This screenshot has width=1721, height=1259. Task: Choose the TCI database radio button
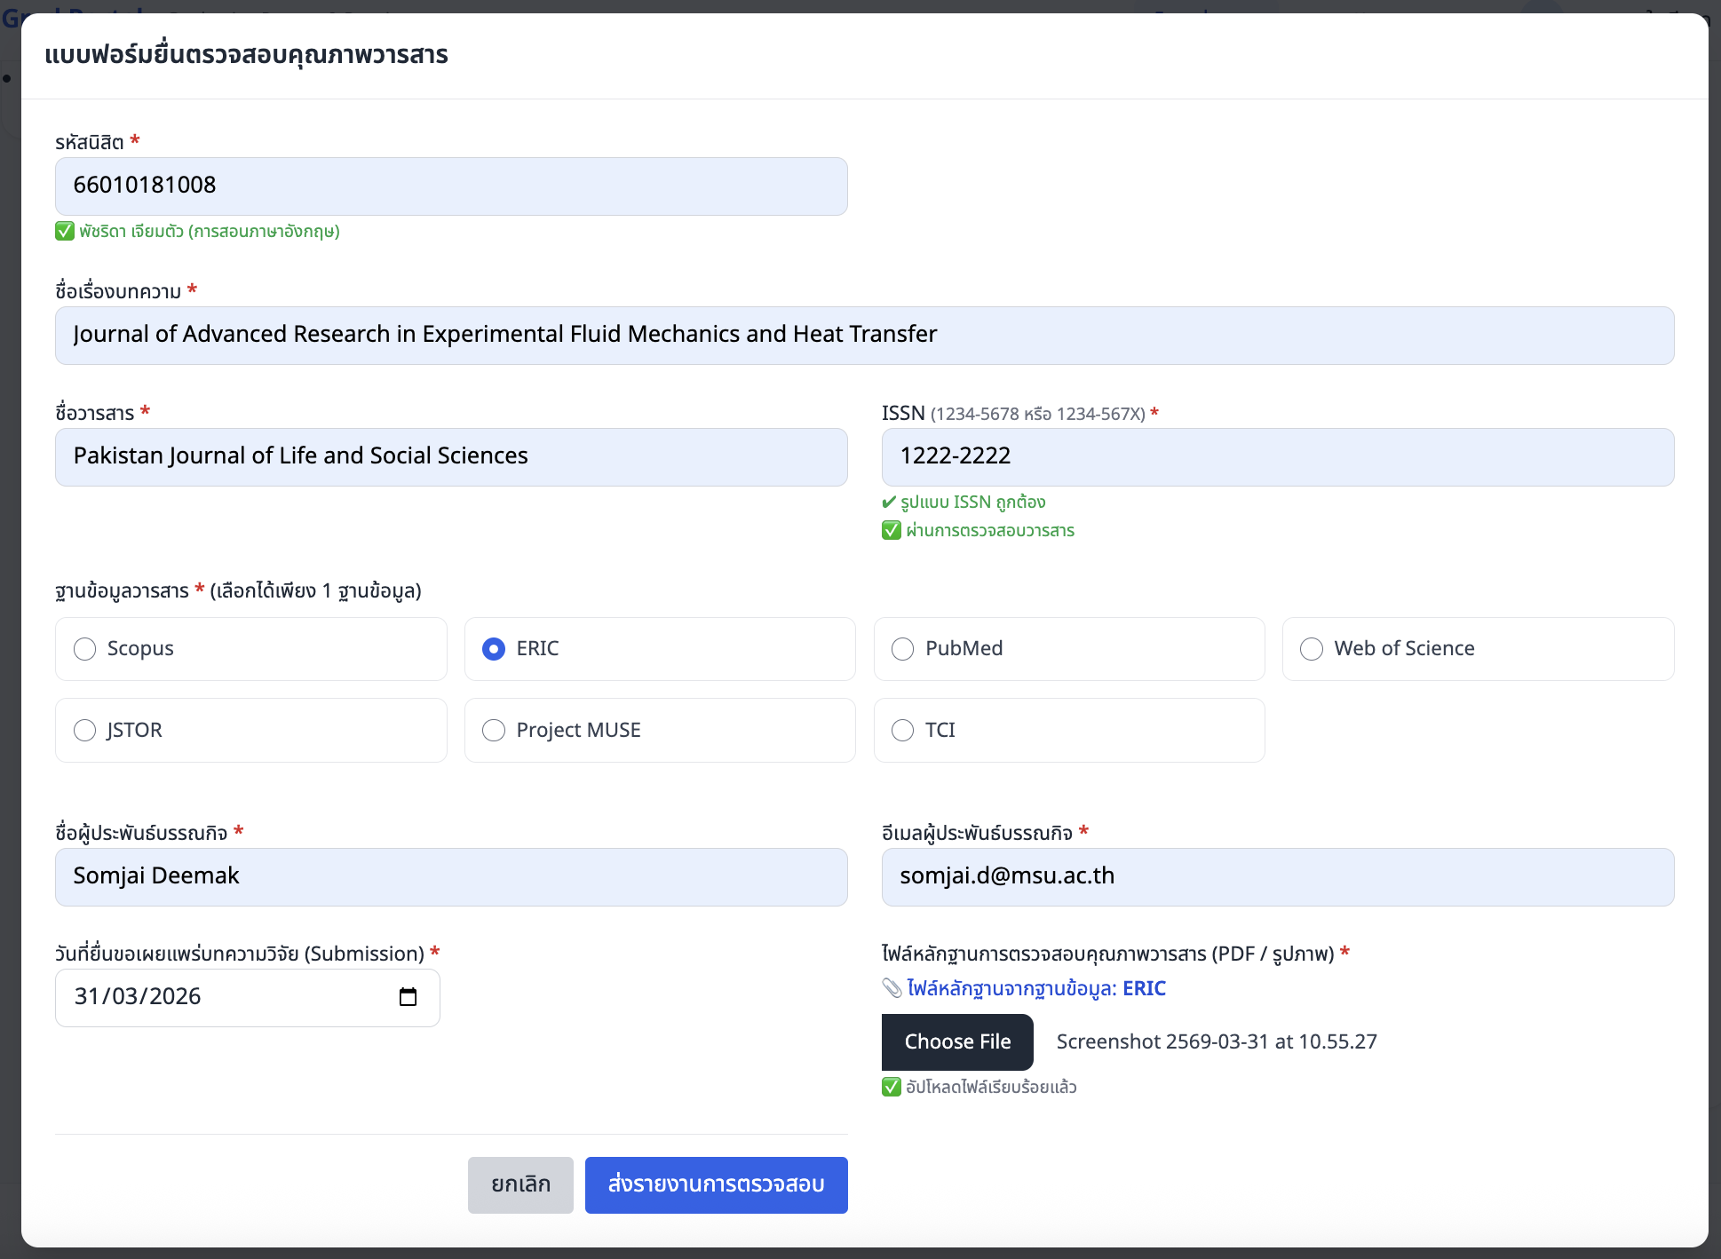(902, 730)
